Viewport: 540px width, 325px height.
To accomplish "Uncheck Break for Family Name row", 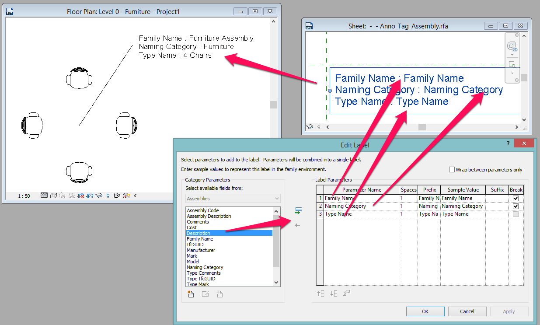I will tap(516, 198).
